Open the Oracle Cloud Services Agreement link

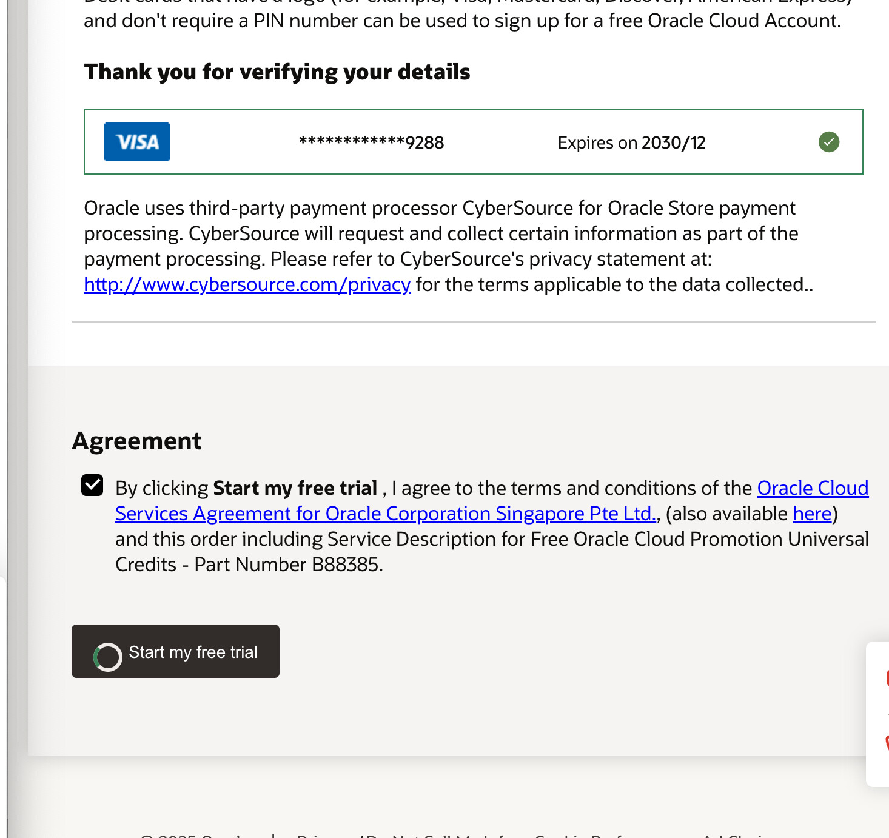[x=492, y=501]
